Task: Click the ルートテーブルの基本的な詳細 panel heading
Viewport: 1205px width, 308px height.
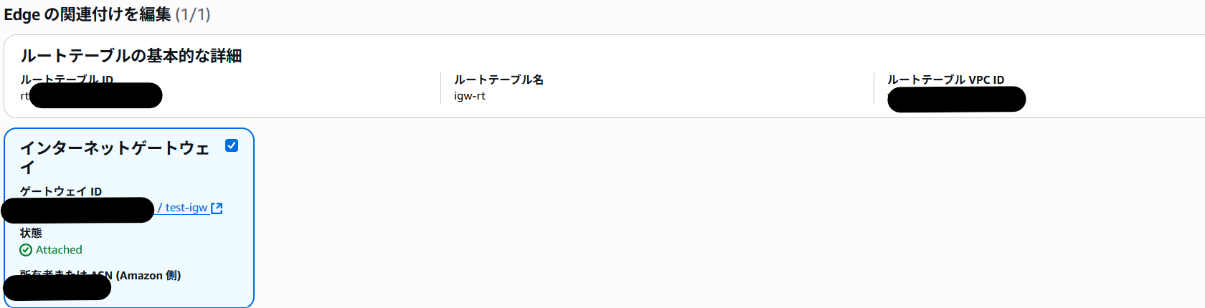Action: (x=131, y=56)
